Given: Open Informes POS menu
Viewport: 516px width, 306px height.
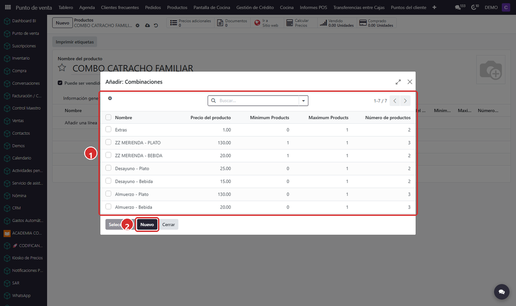Looking at the screenshot, I should tap(313, 7).
